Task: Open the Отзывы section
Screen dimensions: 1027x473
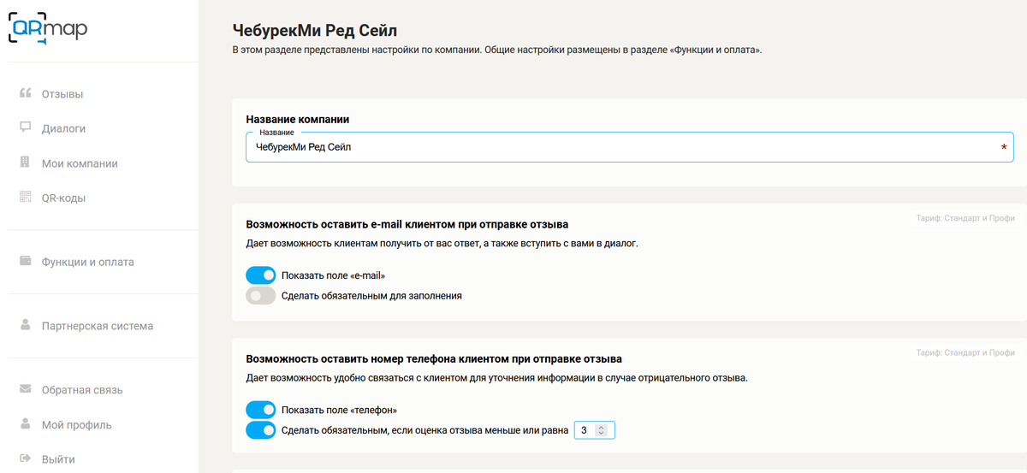Action: coord(62,94)
